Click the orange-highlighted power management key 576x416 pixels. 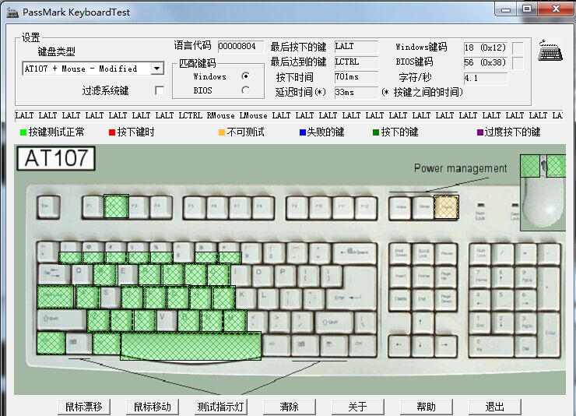click(446, 207)
